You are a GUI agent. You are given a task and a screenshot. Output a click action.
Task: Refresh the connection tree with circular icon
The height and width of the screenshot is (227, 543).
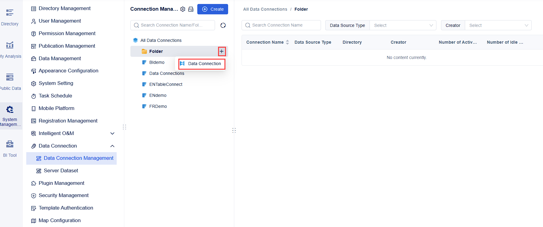(x=223, y=25)
